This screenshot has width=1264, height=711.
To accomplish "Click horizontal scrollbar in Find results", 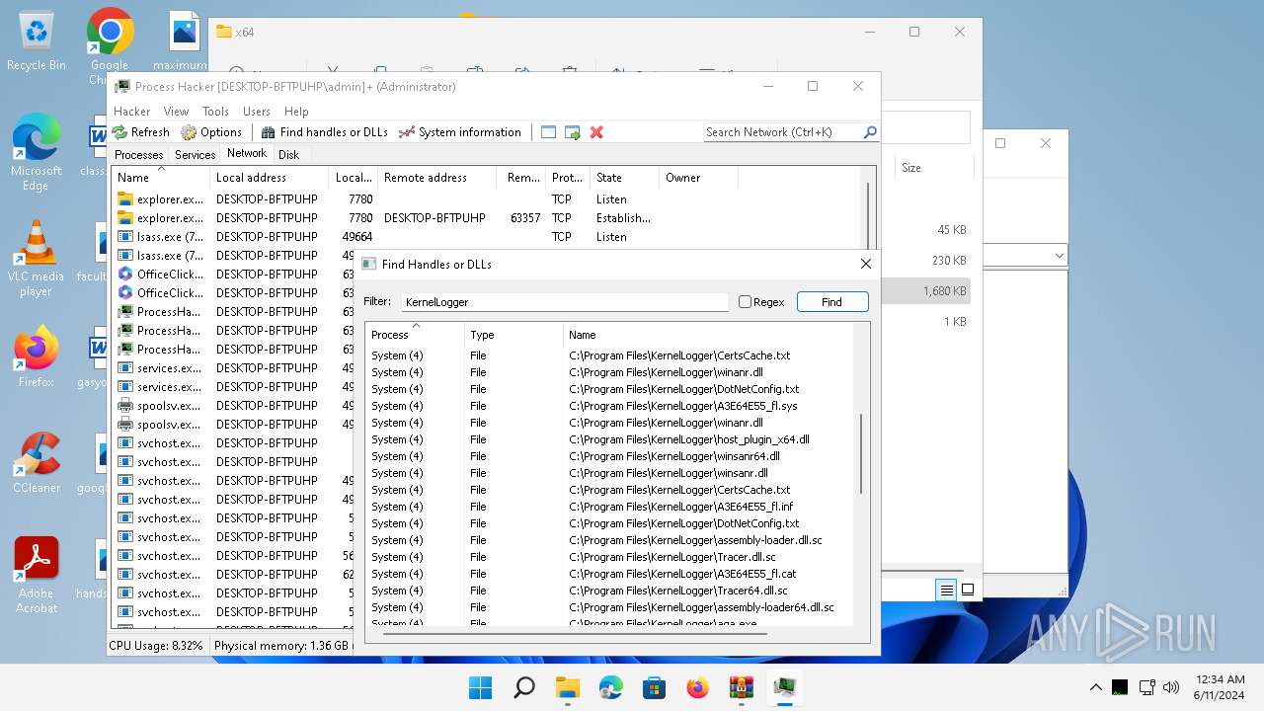I will click(575, 632).
